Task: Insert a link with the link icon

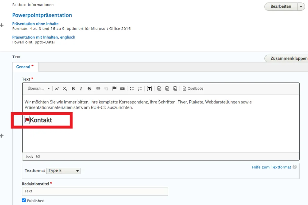Action: tap(98, 89)
